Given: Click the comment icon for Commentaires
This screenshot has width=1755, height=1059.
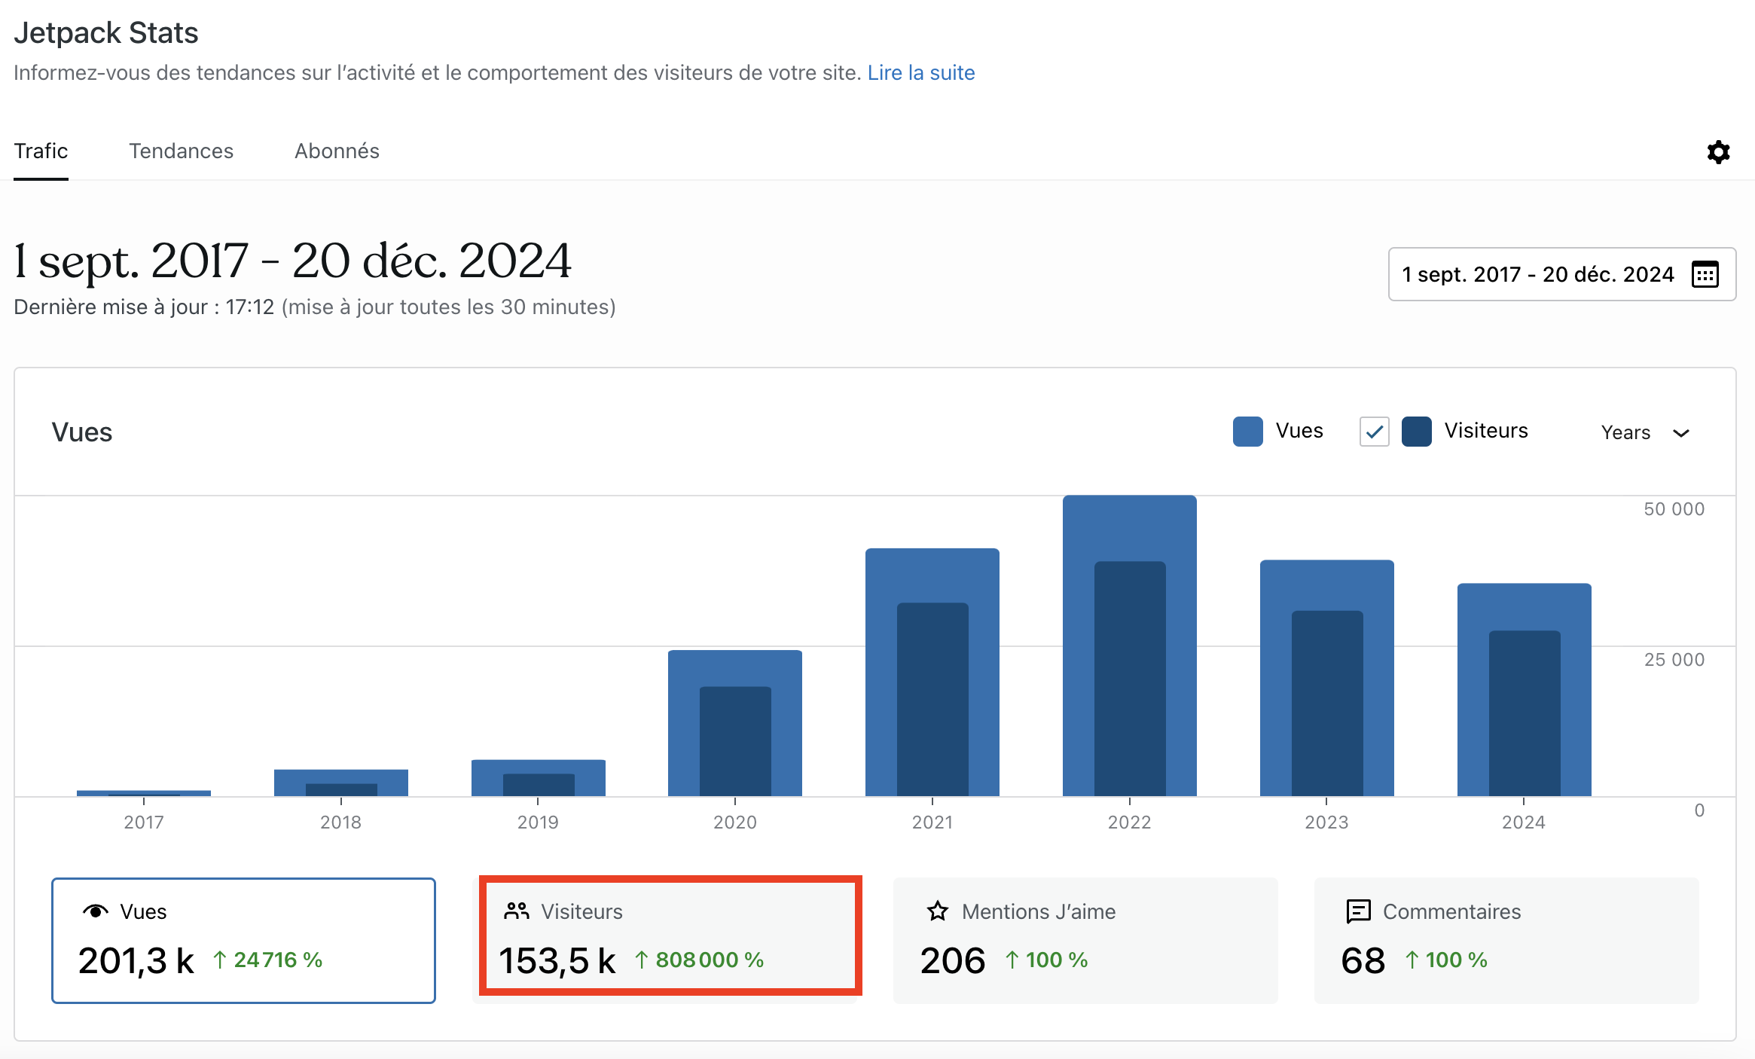Looking at the screenshot, I should 1358,911.
